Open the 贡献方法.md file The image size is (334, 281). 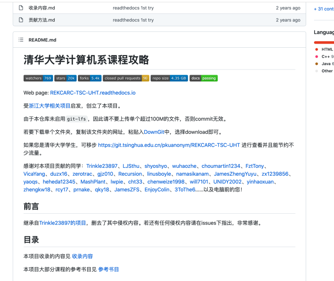point(42,20)
